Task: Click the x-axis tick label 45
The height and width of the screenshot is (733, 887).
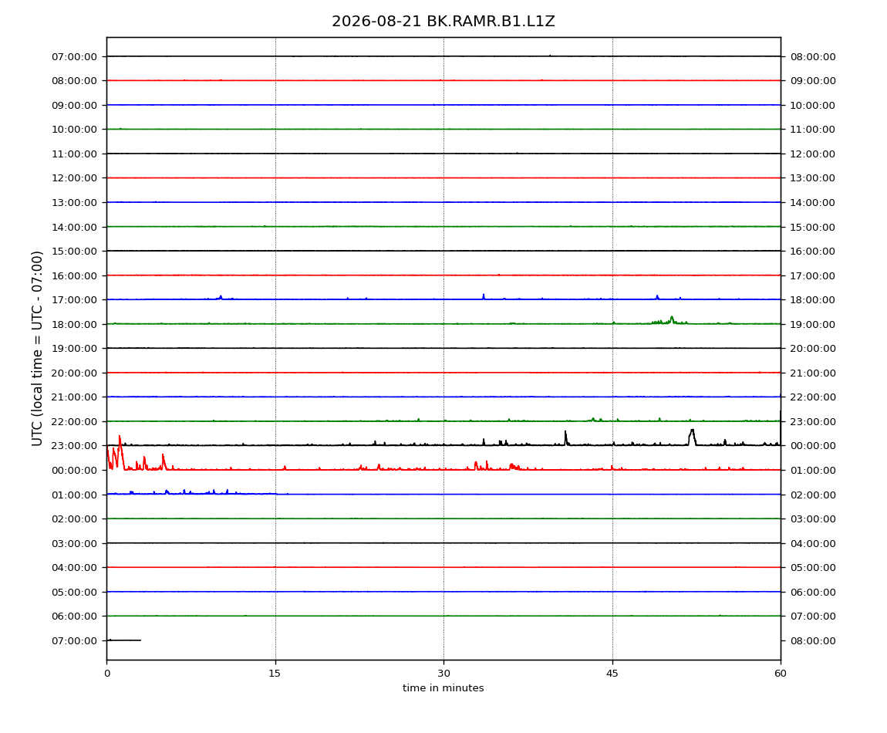Action: (x=612, y=674)
